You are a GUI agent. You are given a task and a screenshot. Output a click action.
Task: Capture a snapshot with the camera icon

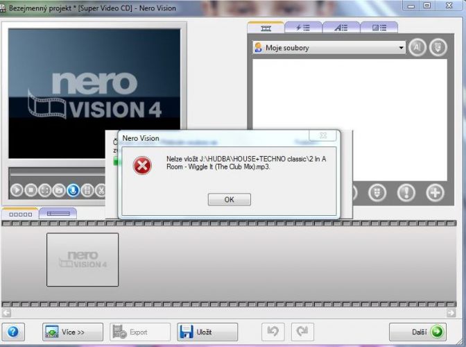coord(59,190)
